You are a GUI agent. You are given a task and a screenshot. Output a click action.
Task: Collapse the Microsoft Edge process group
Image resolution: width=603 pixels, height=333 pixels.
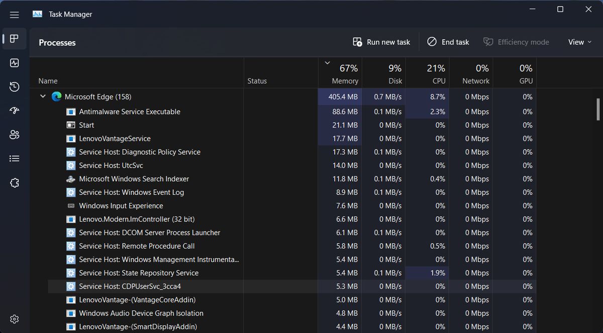coord(43,96)
